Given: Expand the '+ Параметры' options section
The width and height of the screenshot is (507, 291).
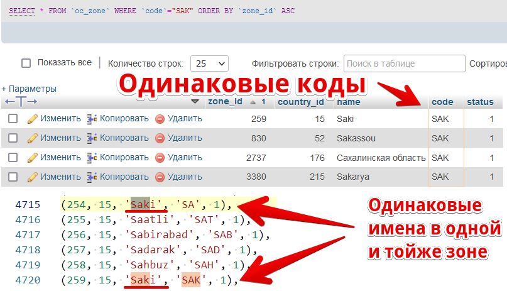Looking at the screenshot, I should (29, 89).
